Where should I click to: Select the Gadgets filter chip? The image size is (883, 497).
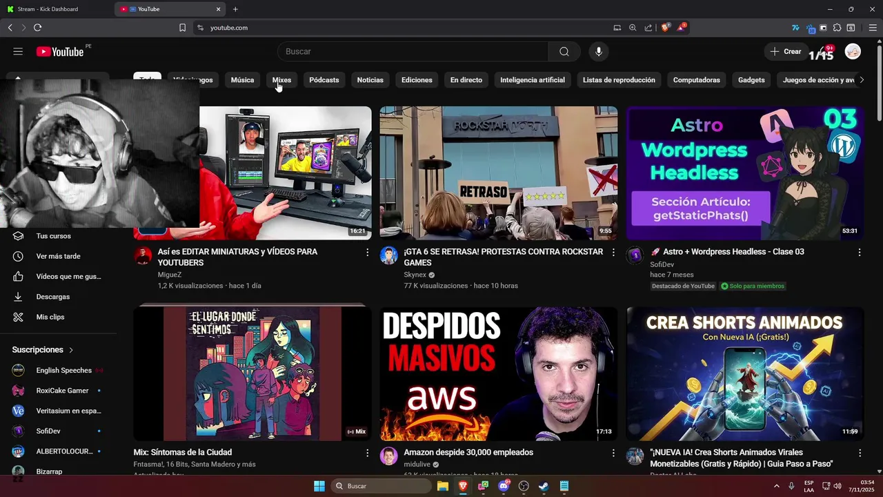pos(751,80)
